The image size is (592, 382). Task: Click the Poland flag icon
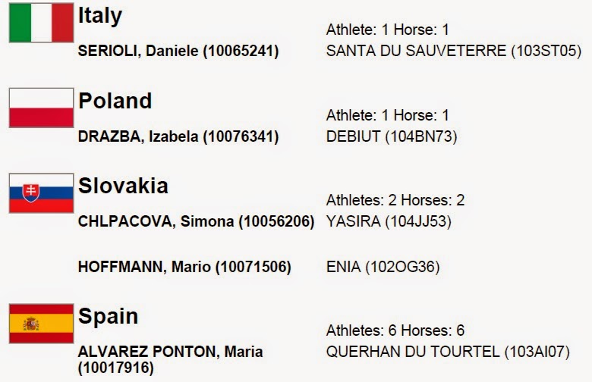(x=41, y=108)
